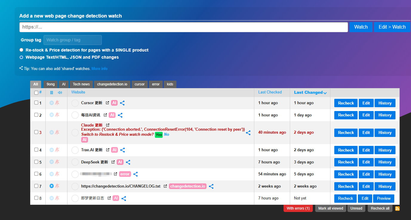
Task: Click the pause icon in row 1
Action: 51,103
